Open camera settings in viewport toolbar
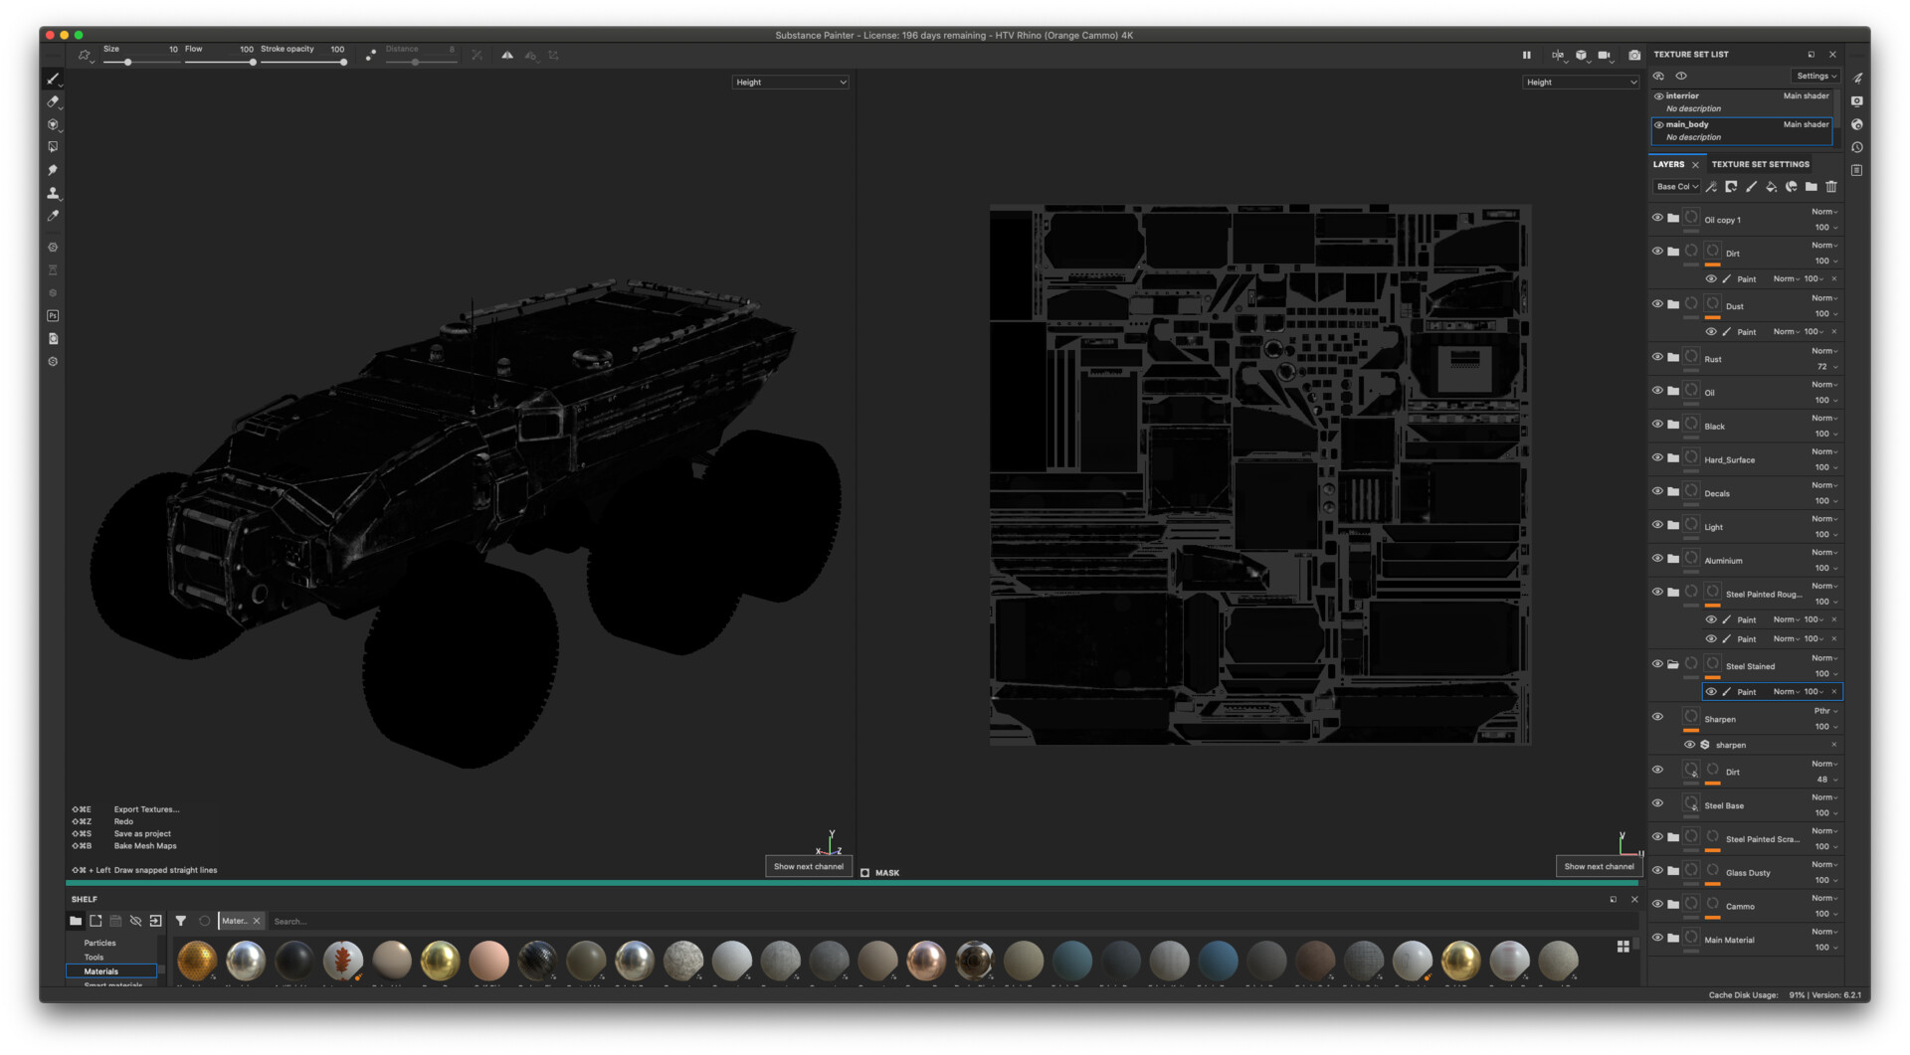This screenshot has width=1910, height=1055. [x=1604, y=56]
